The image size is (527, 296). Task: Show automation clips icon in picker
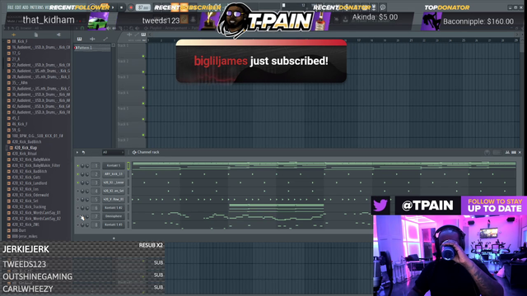point(105,39)
